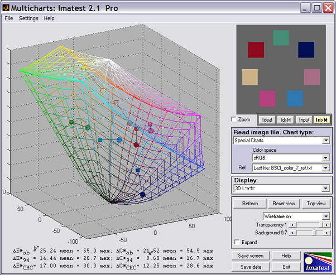This screenshot has height=275, width=336.
Task: Click the light blue square marker in the plot
Action: (100, 140)
